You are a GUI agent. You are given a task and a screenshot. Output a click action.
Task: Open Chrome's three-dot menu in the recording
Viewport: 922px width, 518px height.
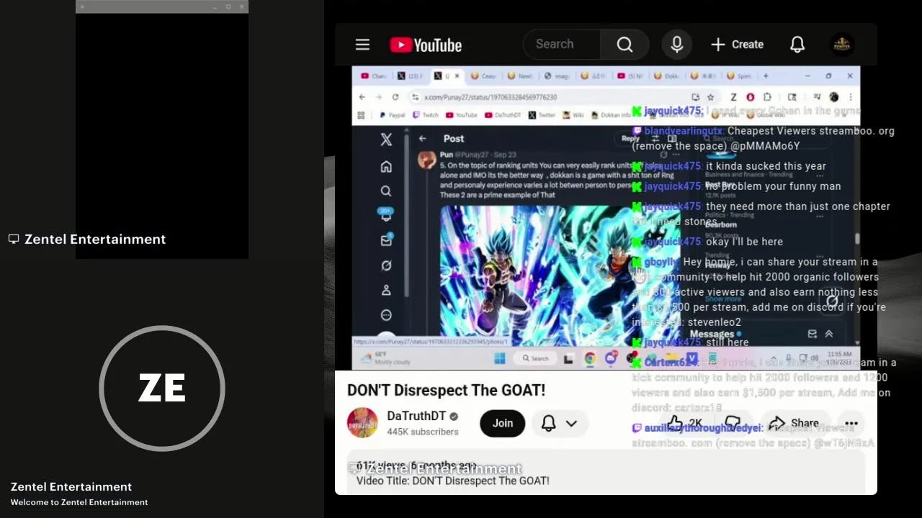pyautogui.click(x=851, y=97)
